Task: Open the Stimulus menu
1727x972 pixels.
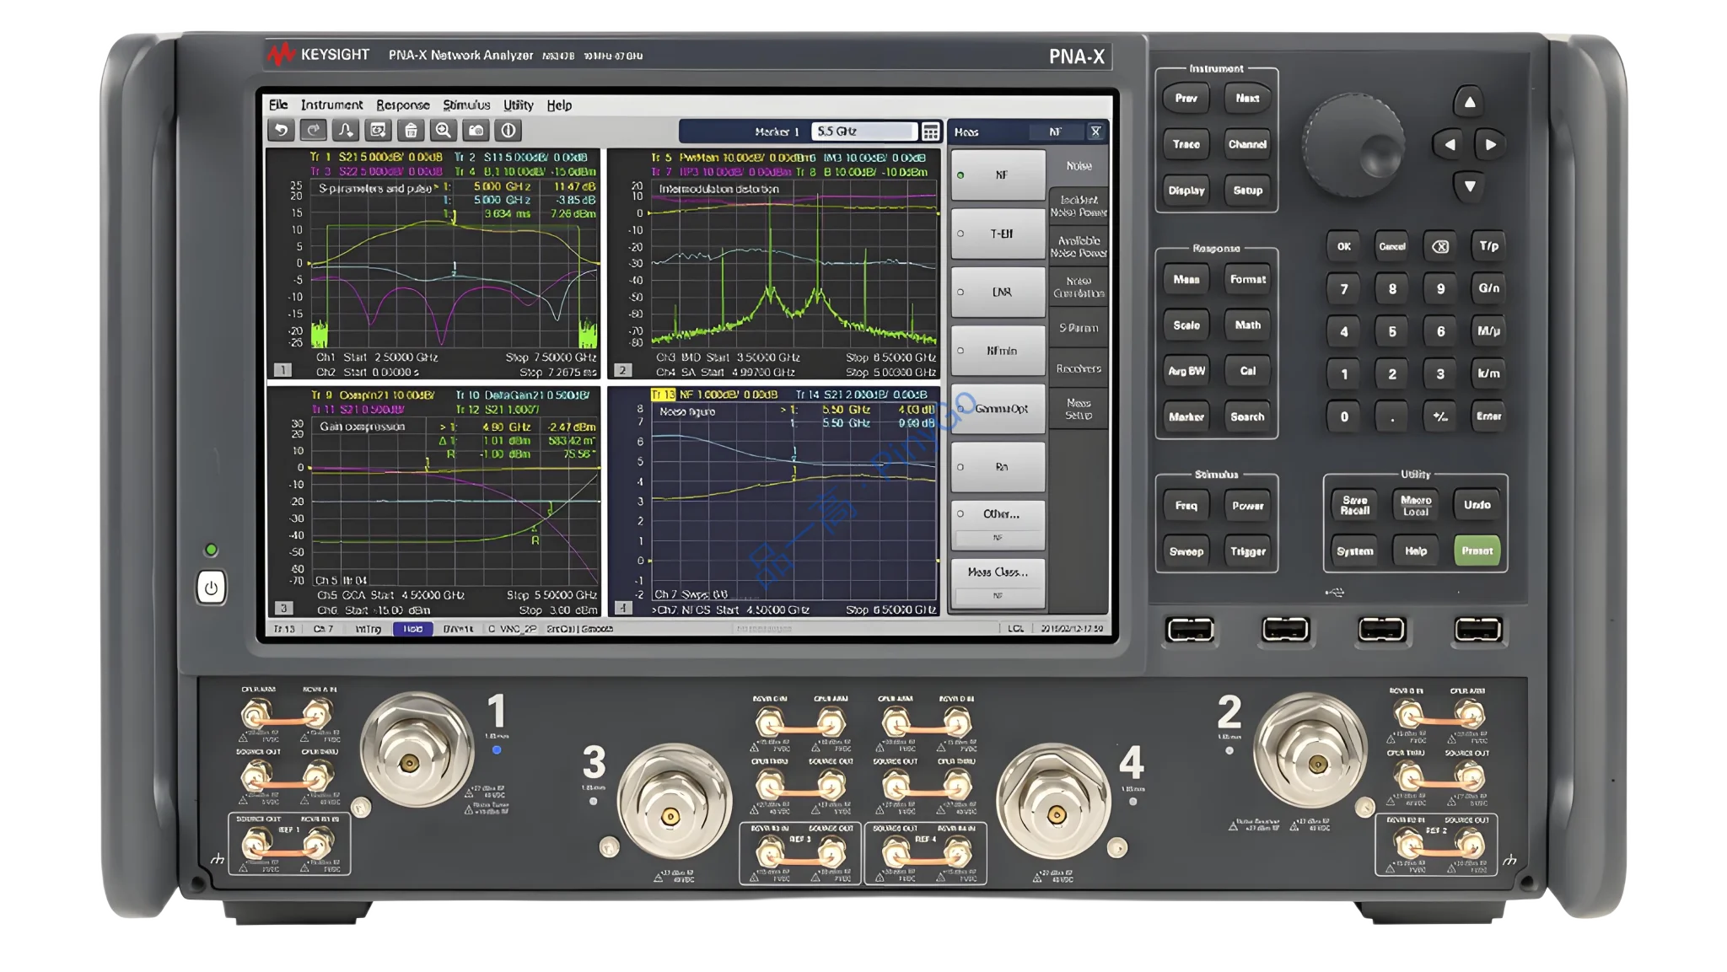Action: 466,105
